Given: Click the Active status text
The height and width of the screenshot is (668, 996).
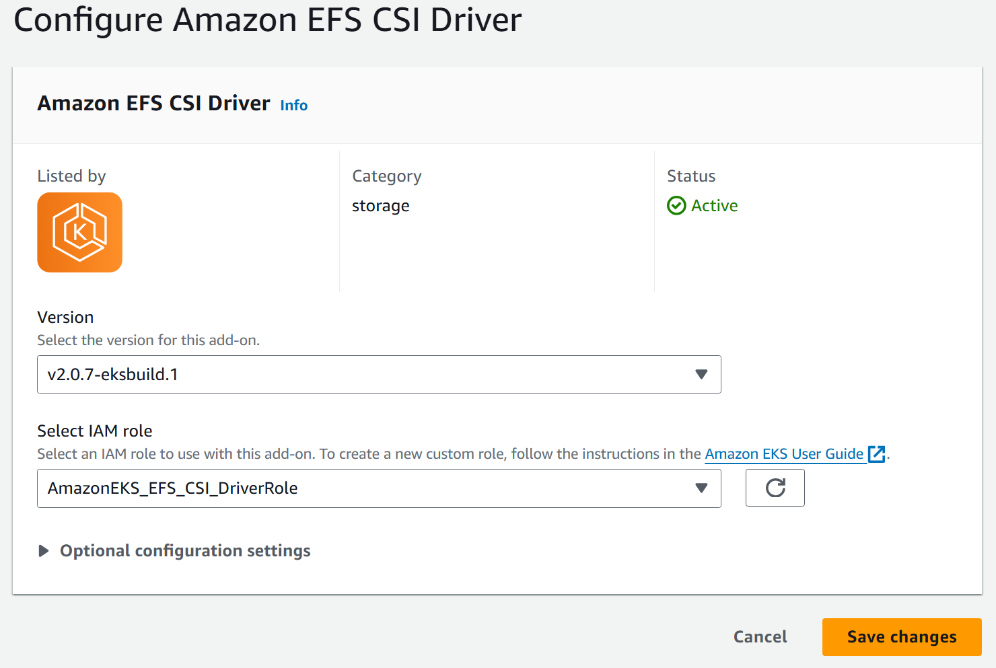Looking at the screenshot, I should click(714, 205).
